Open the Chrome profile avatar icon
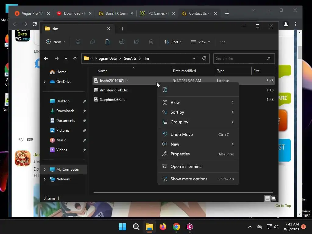312x234 pixels. point(286,24)
